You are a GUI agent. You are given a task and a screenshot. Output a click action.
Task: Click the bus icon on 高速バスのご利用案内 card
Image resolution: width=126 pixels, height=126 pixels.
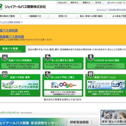point(5,57)
